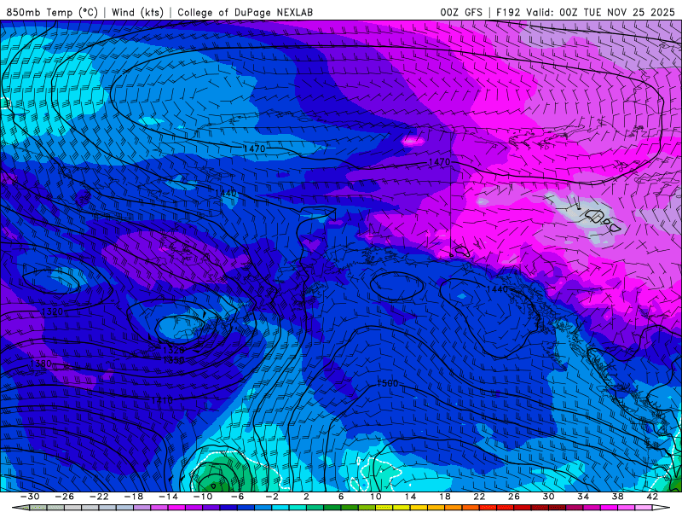Click the positive 2 value on the temperature scale

pyautogui.click(x=306, y=497)
